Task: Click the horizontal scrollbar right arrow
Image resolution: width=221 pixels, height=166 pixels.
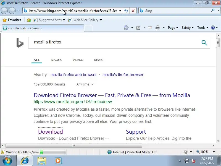Action: coord(213,146)
